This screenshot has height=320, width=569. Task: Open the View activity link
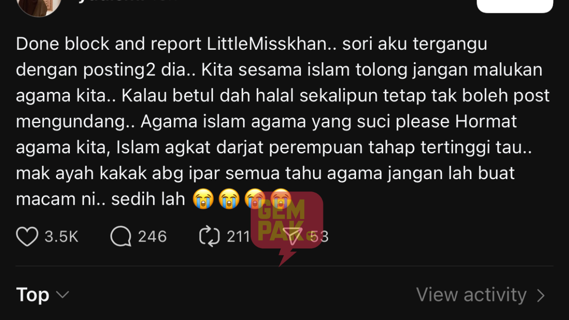(471, 295)
